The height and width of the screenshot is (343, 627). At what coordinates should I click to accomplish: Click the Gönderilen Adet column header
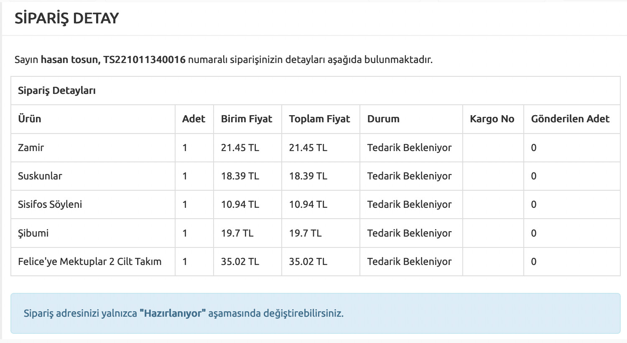pos(570,119)
